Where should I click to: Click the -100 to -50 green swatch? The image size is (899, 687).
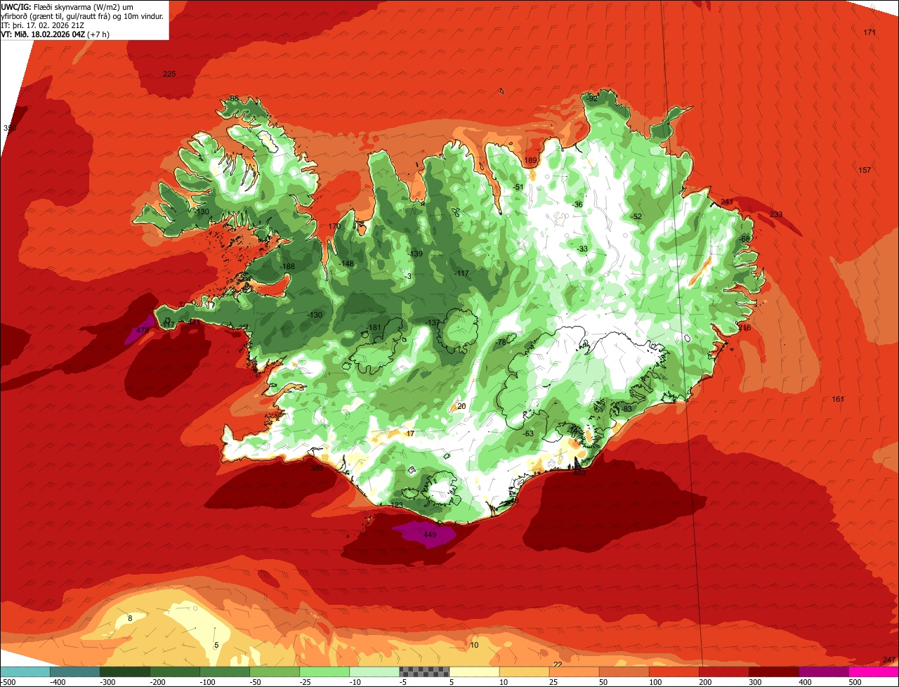[225, 672]
